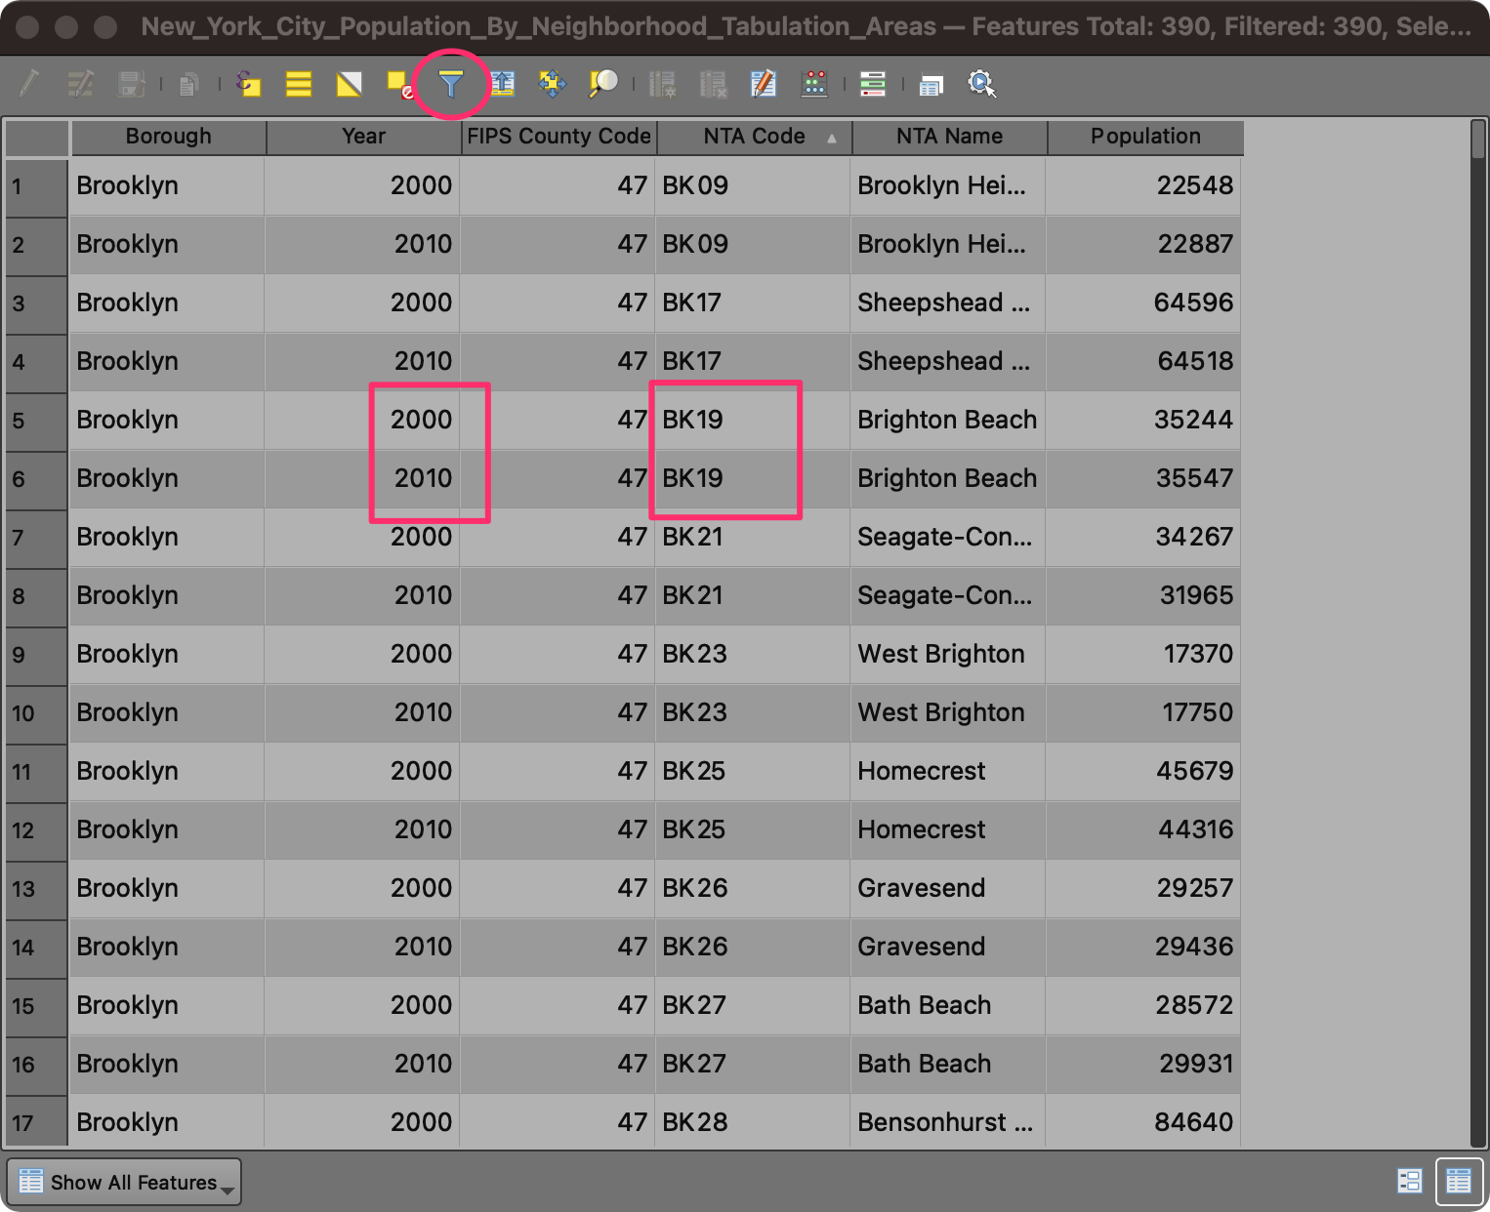Click population cell 44316
Image resolution: width=1490 pixels, height=1212 pixels.
click(x=1143, y=830)
